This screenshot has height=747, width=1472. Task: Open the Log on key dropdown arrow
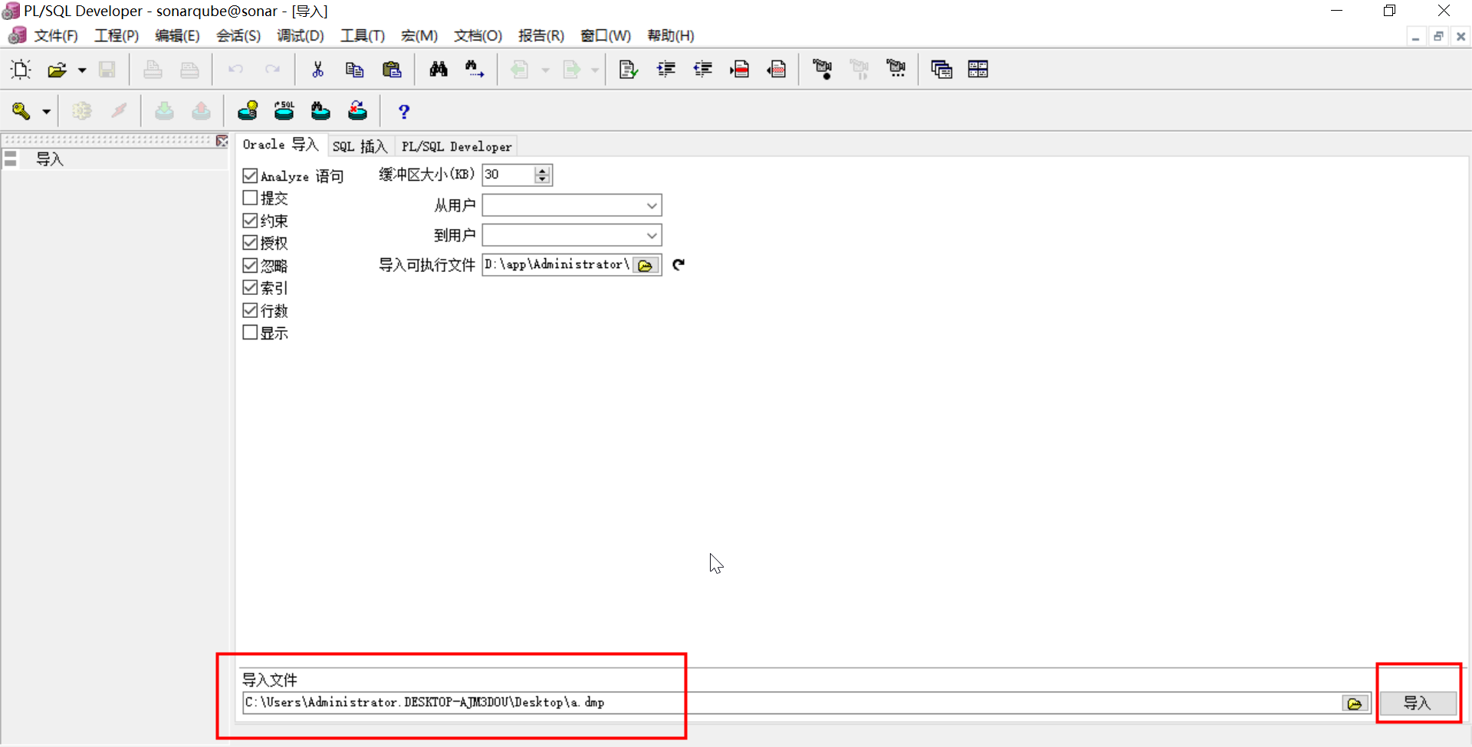click(46, 112)
